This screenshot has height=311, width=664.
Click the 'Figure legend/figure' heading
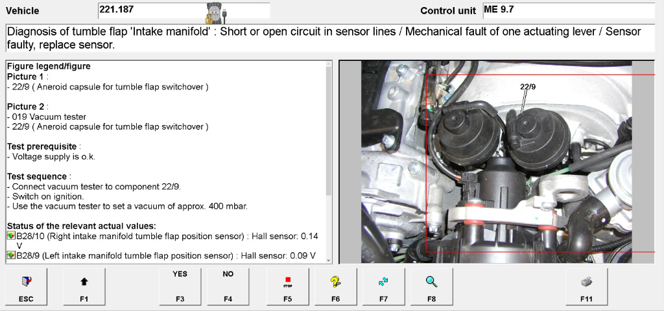[49, 67]
